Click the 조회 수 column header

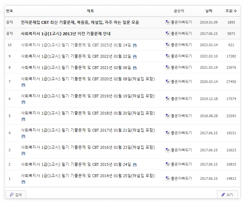(x=231, y=11)
